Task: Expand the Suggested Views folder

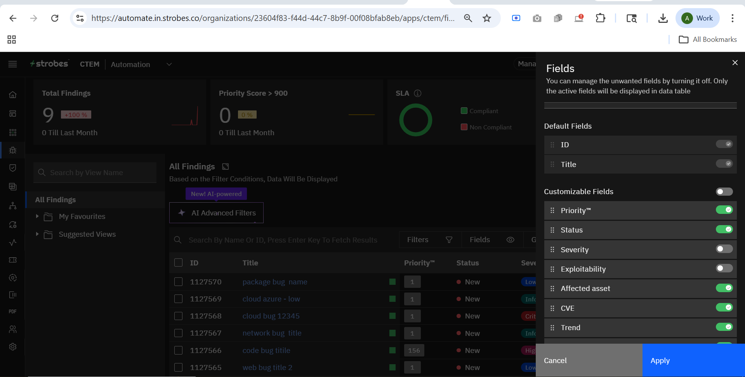Action: coord(37,234)
